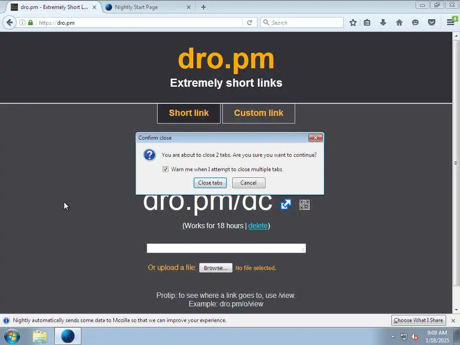This screenshot has height=345, width=460.
Task: Dismiss the Mozilla data notification bar
Action: [453, 320]
